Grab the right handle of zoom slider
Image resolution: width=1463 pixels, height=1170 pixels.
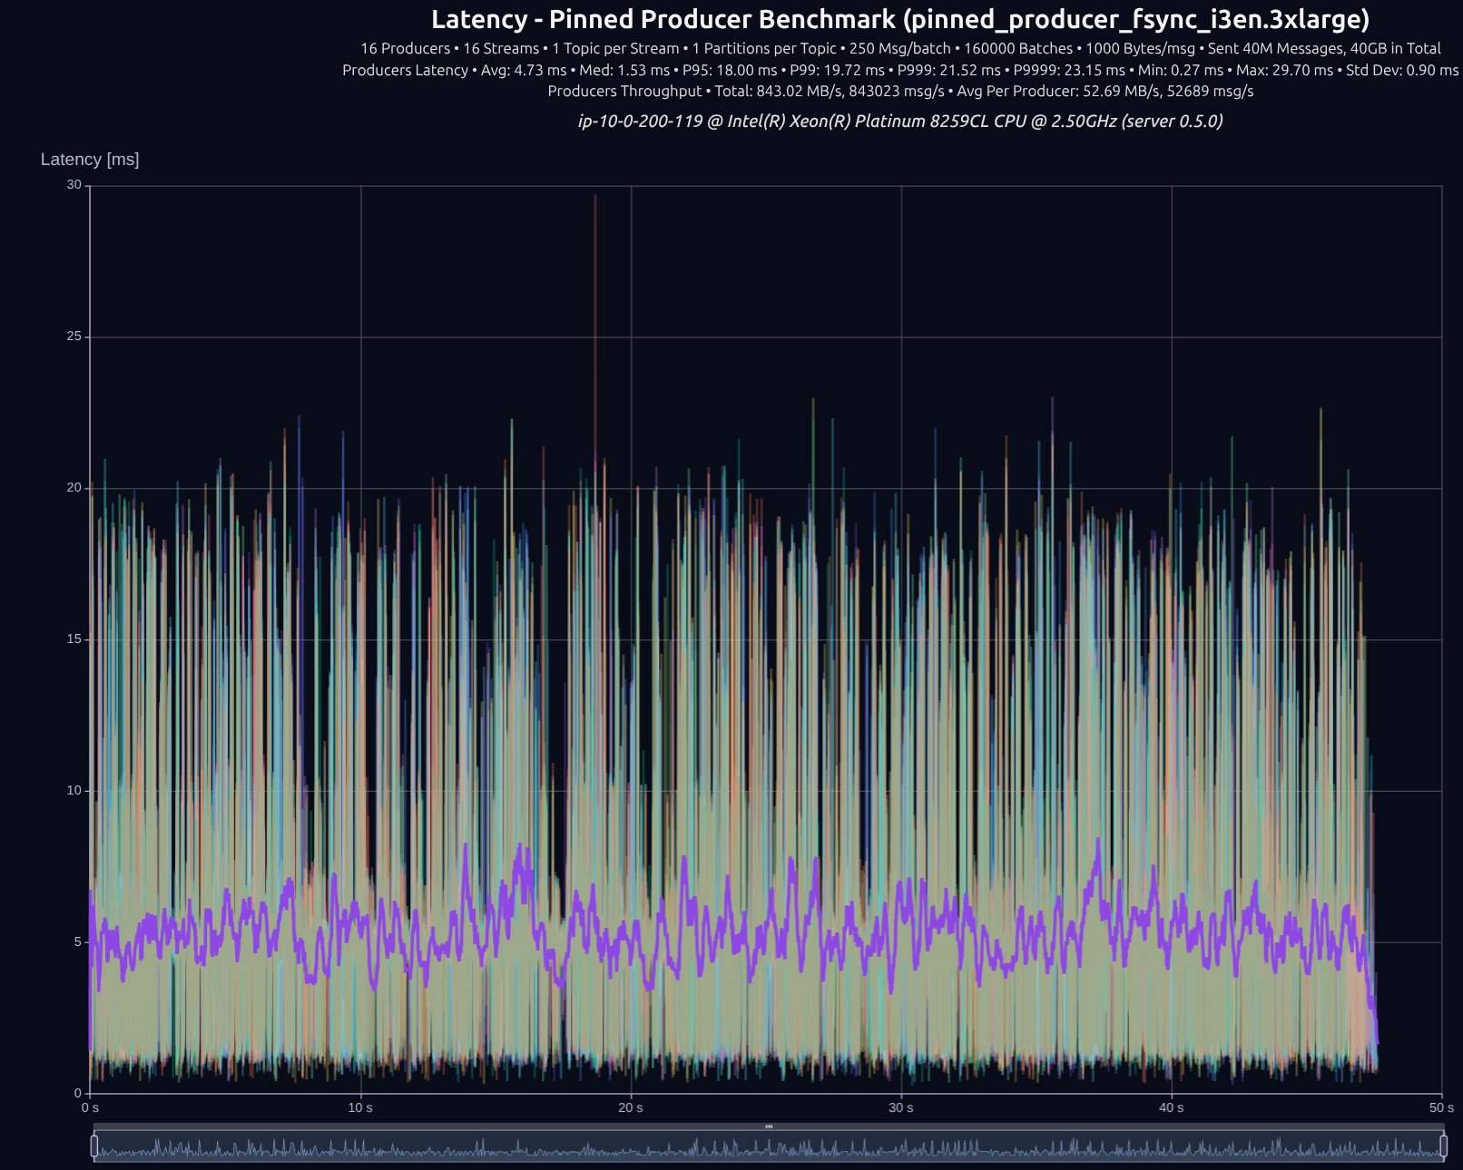tap(1443, 1146)
